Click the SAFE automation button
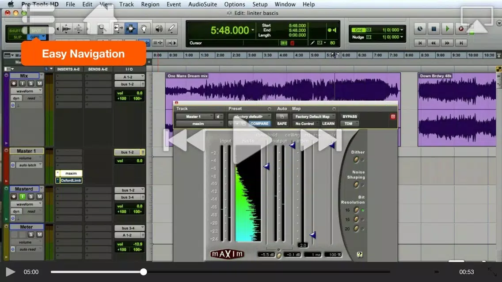Screen dimensions: 502x282 (x=282, y=124)
